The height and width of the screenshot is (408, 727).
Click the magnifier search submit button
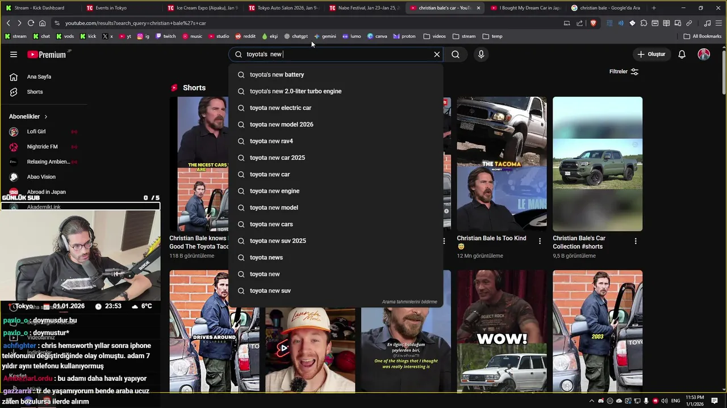pyautogui.click(x=456, y=54)
